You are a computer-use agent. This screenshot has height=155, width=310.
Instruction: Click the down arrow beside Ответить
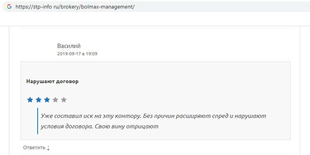(x=48, y=148)
